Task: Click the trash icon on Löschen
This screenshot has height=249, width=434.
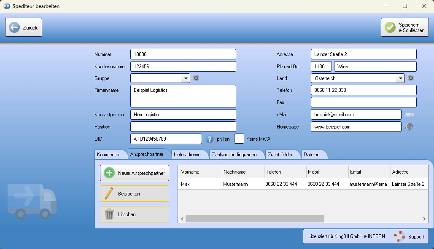Action: point(109,214)
